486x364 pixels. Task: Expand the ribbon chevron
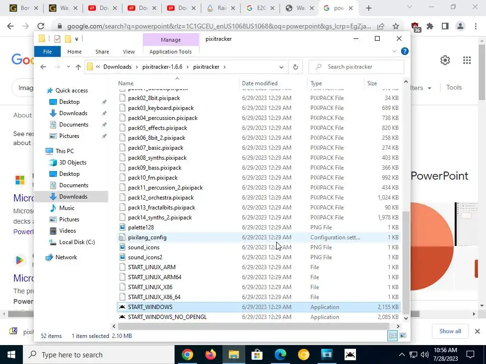coord(394,51)
